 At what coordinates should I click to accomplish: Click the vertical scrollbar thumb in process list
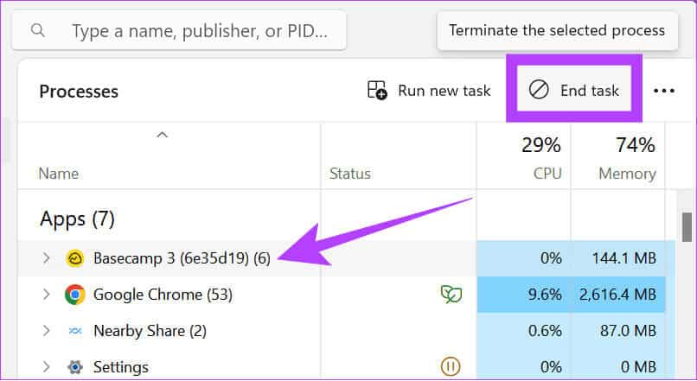(687, 227)
